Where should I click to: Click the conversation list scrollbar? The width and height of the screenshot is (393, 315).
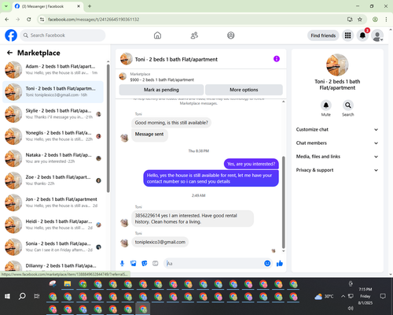coord(108,128)
